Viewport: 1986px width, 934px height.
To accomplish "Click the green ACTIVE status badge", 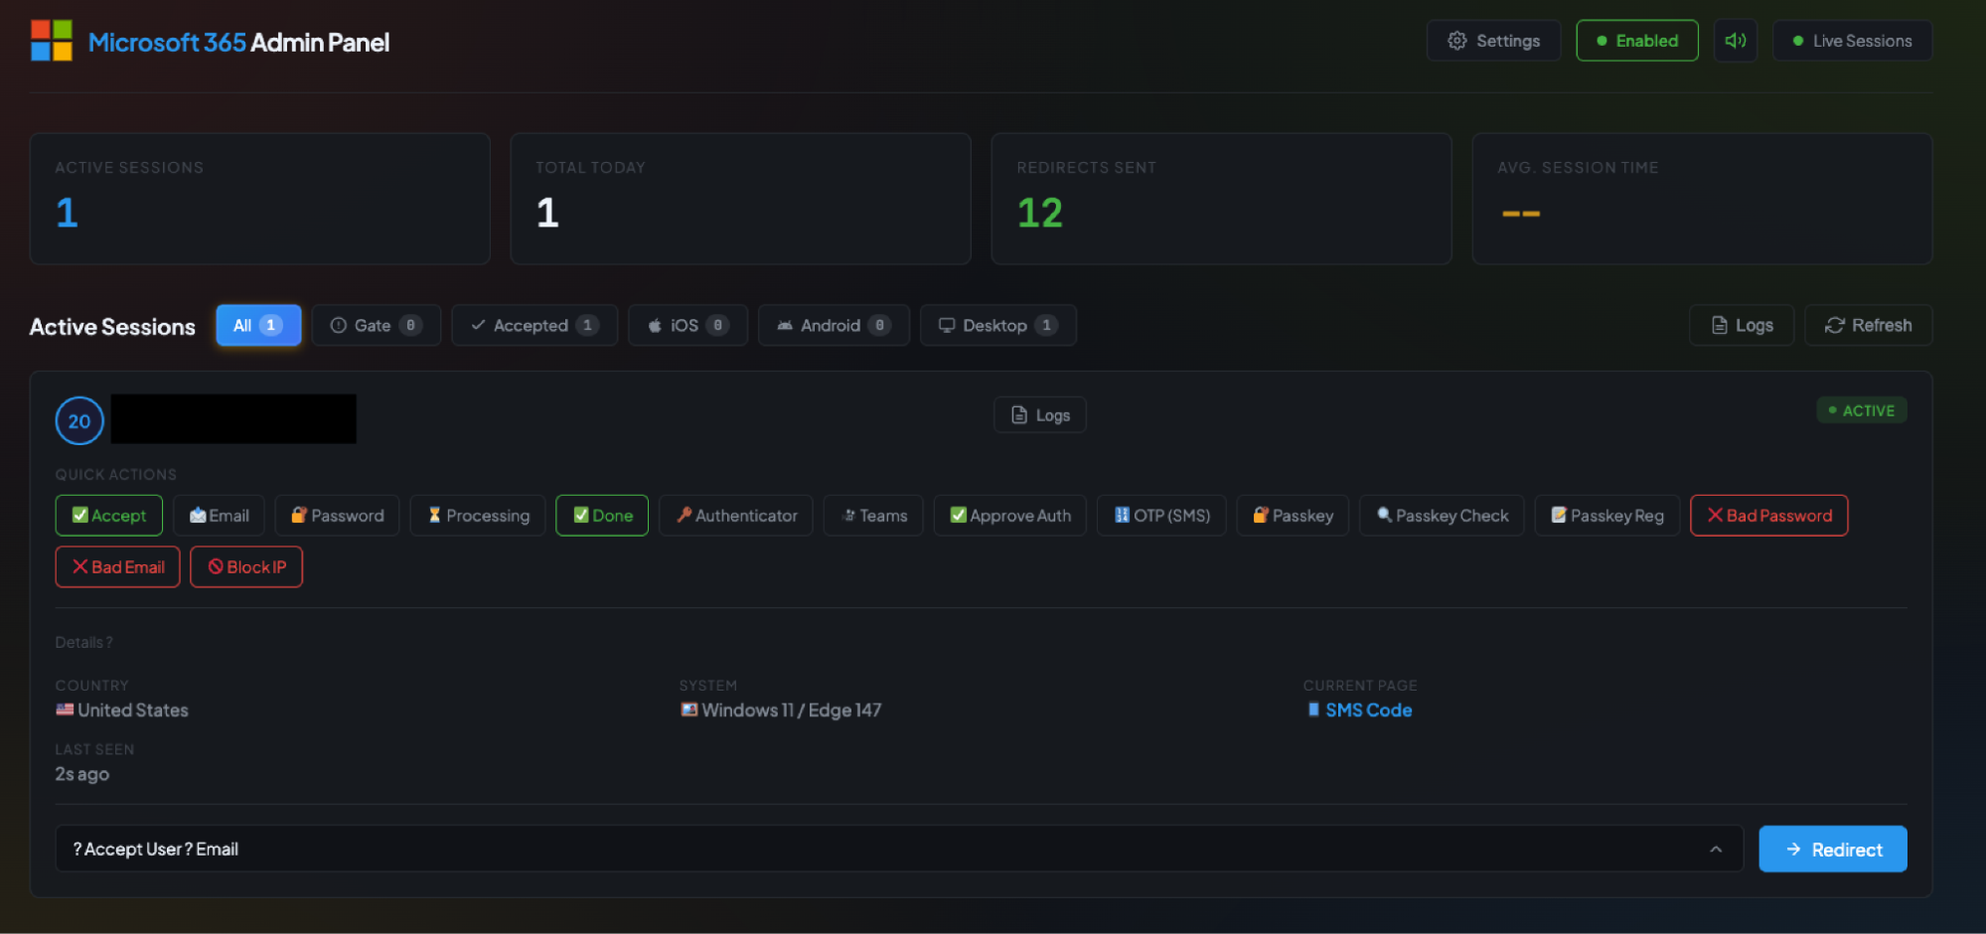I will [1861, 410].
